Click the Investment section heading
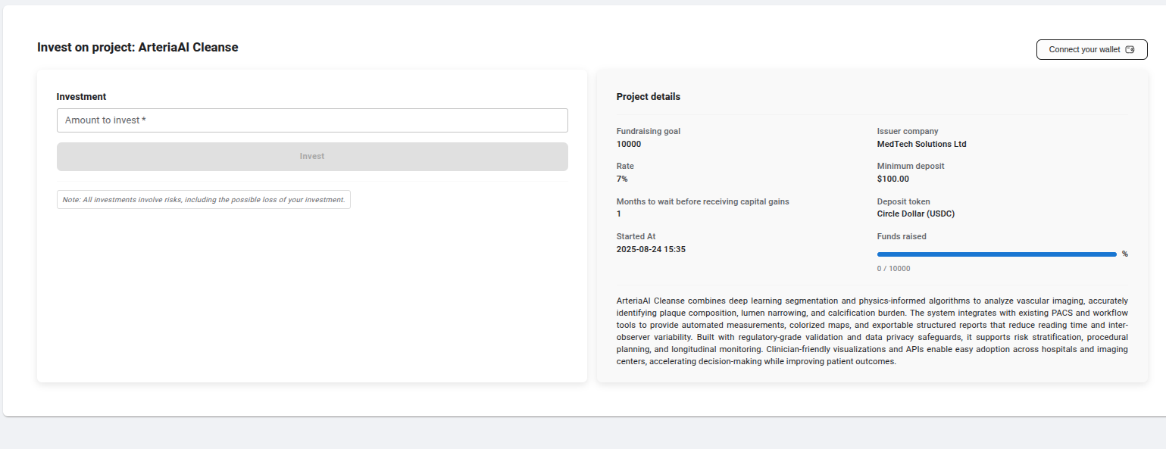The image size is (1166, 449). tap(81, 97)
